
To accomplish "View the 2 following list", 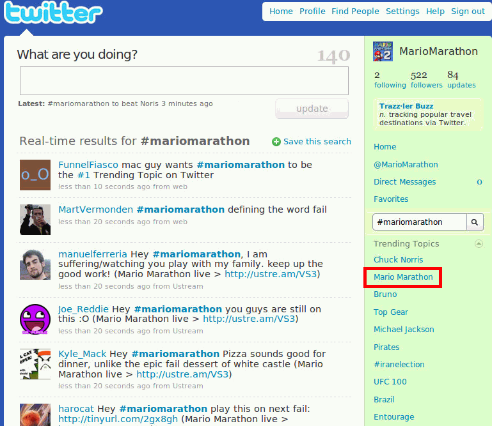I will point(390,80).
